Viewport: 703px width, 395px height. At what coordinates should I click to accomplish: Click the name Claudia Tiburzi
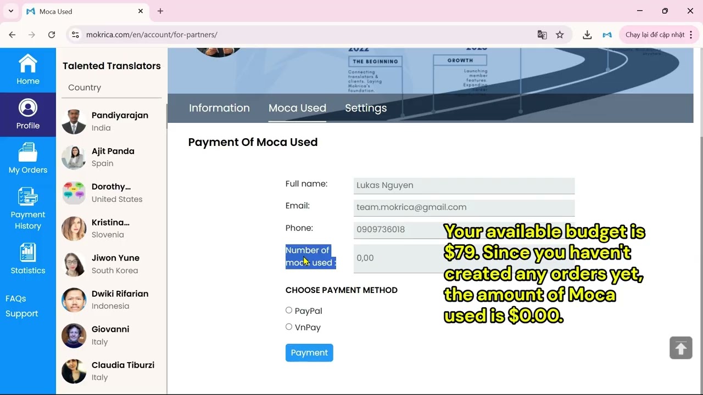pyautogui.click(x=123, y=365)
